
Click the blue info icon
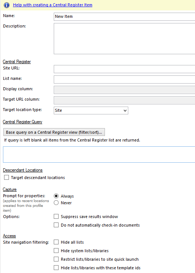click(x=7, y=5)
